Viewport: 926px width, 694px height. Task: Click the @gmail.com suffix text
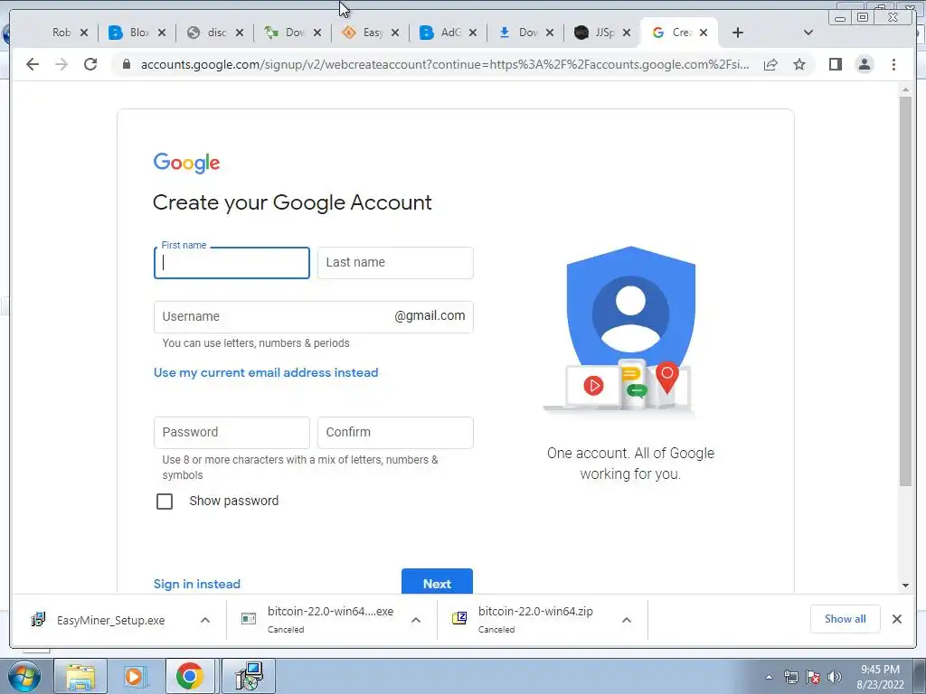pos(430,315)
